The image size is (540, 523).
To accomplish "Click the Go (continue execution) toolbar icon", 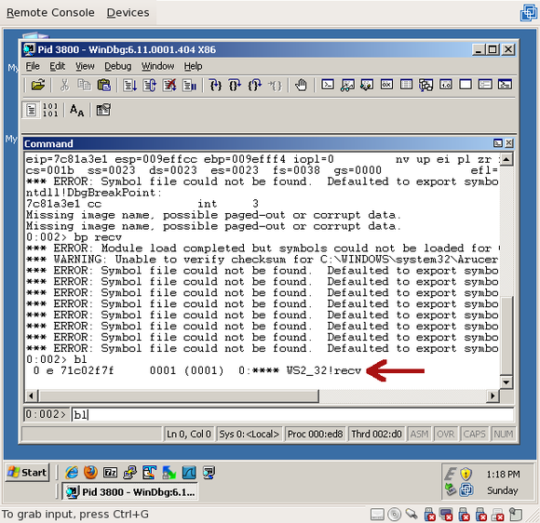I will (x=130, y=85).
